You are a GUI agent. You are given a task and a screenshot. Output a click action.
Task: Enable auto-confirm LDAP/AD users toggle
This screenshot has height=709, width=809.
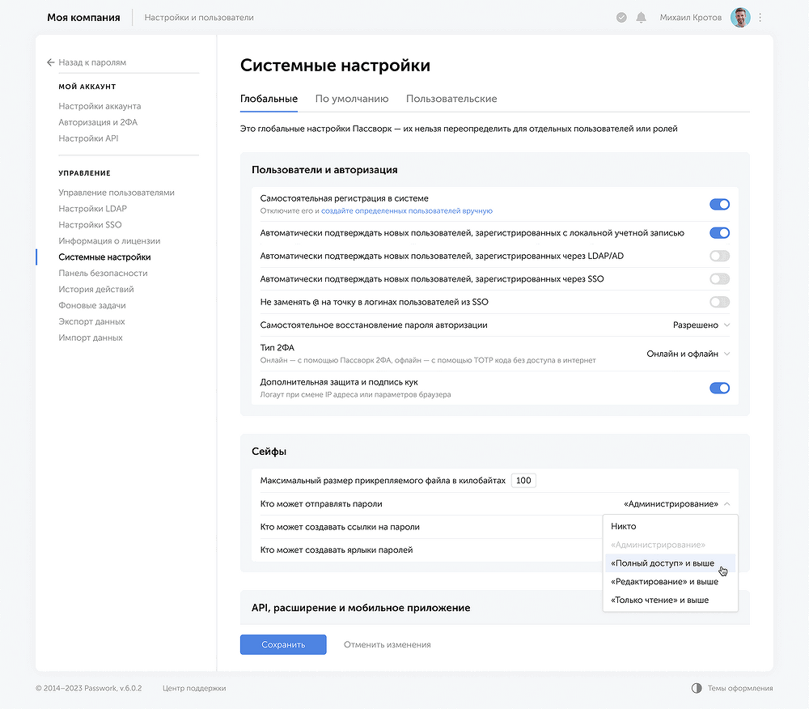coord(719,256)
